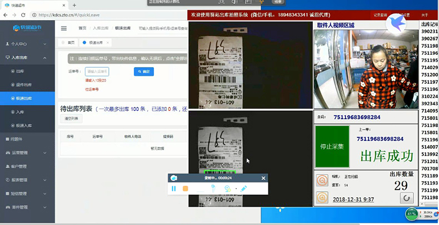Click barcode value next to 条码 label

(x=357, y=117)
